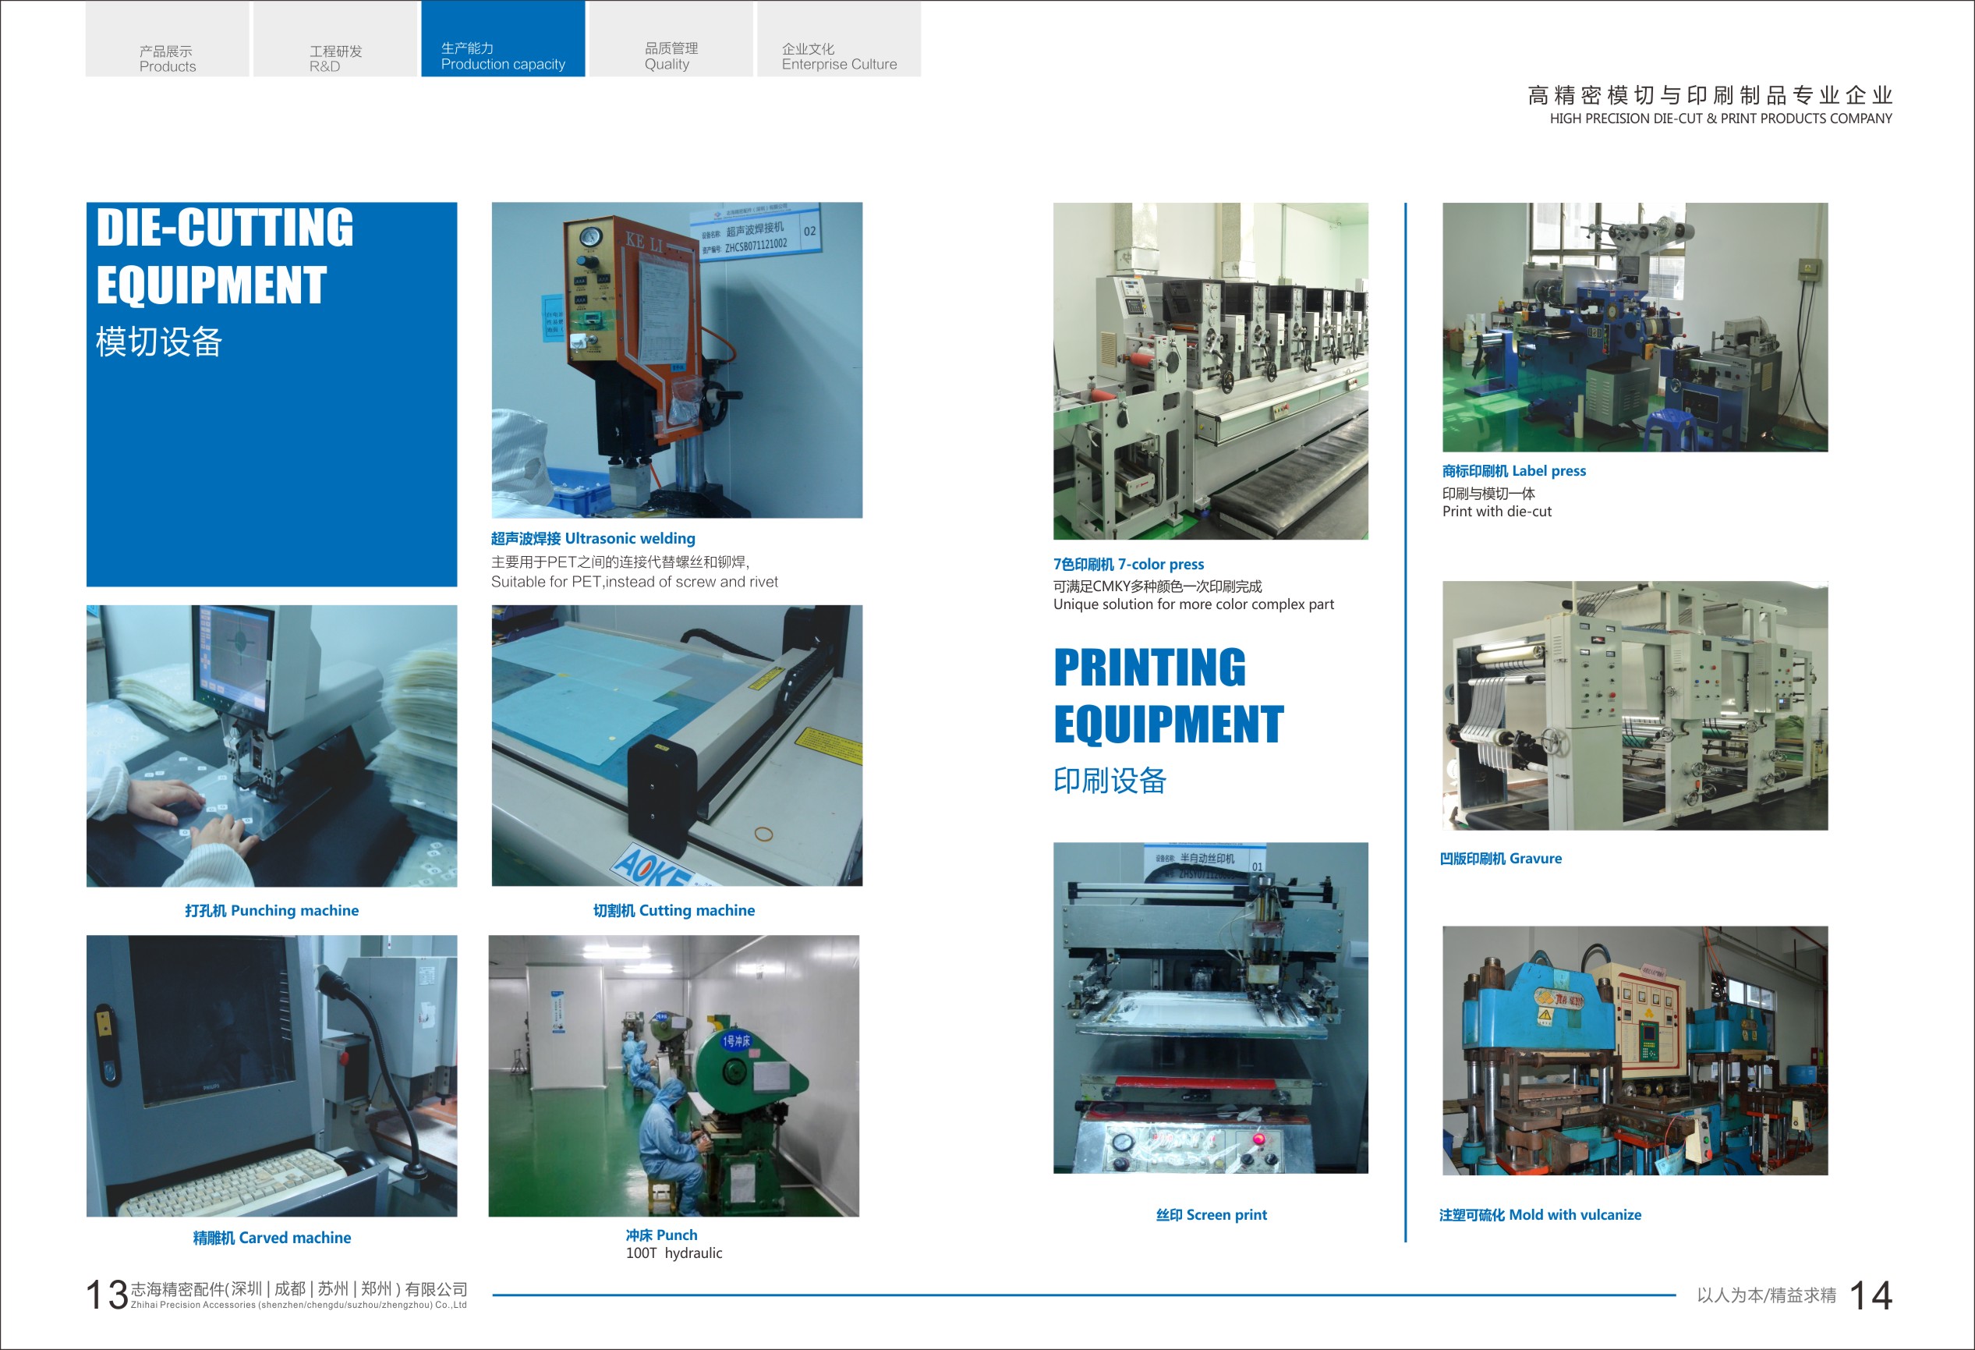Click the green Punch press photo
The width and height of the screenshot is (1975, 1350).
point(673,1075)
